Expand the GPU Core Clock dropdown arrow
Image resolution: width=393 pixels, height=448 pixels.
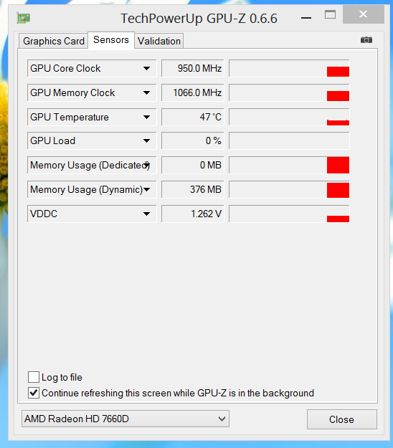(x=146, y=69)
